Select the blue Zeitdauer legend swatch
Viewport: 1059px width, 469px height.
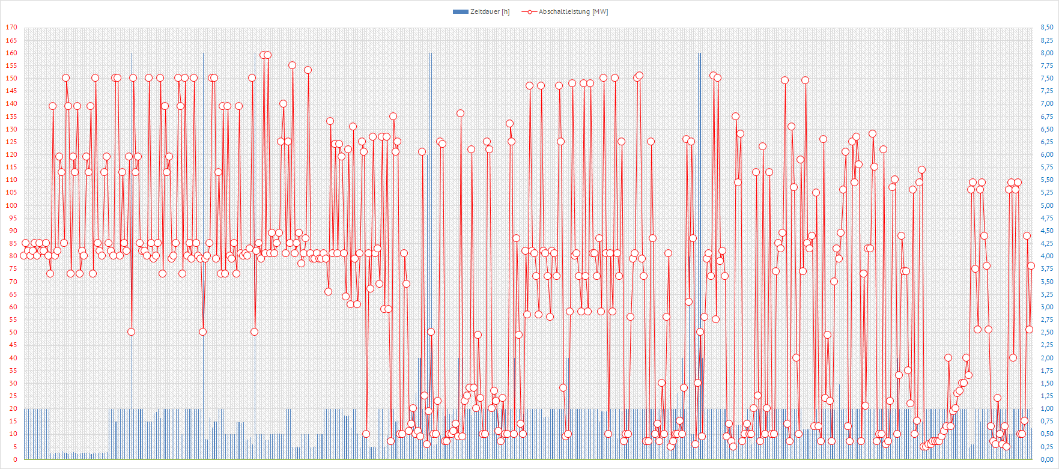point(460,12)
